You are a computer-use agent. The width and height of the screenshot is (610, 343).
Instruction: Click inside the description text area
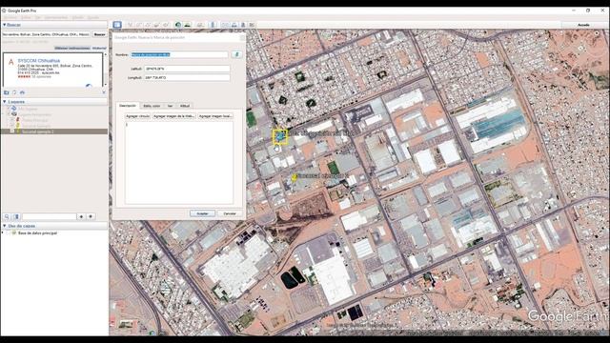(x=179, y=163)
